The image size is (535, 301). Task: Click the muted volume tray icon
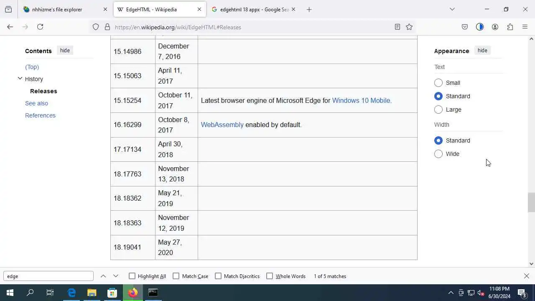coord(481,293)
